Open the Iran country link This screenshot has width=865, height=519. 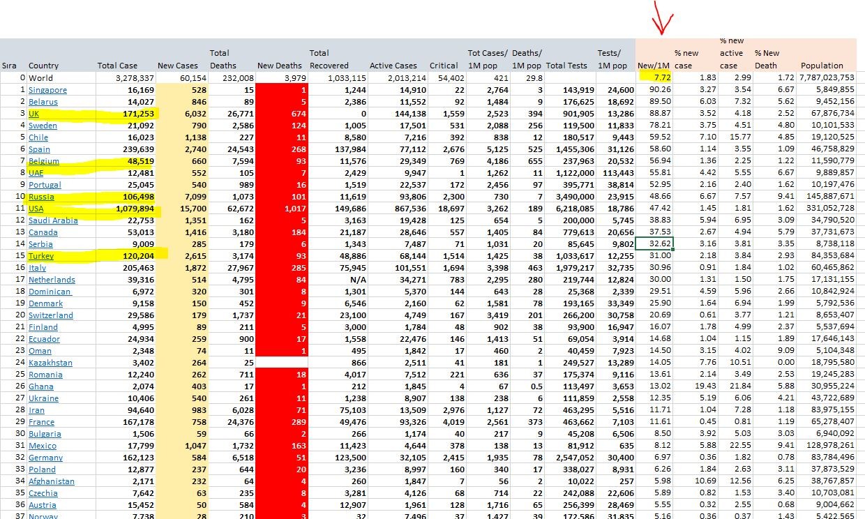pos(36,410)
